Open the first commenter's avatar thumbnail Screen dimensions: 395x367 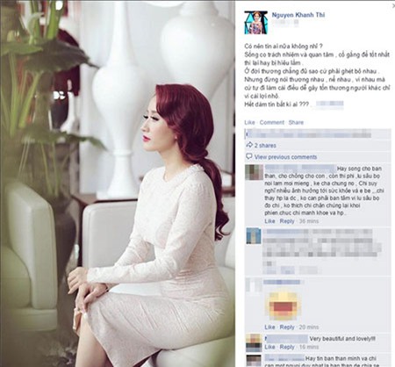[254, 172]
